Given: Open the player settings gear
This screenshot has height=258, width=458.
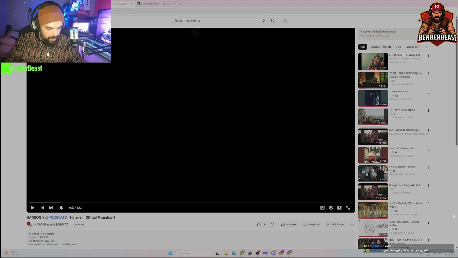Looking at the screenshot, I should [x=331, y=207].
